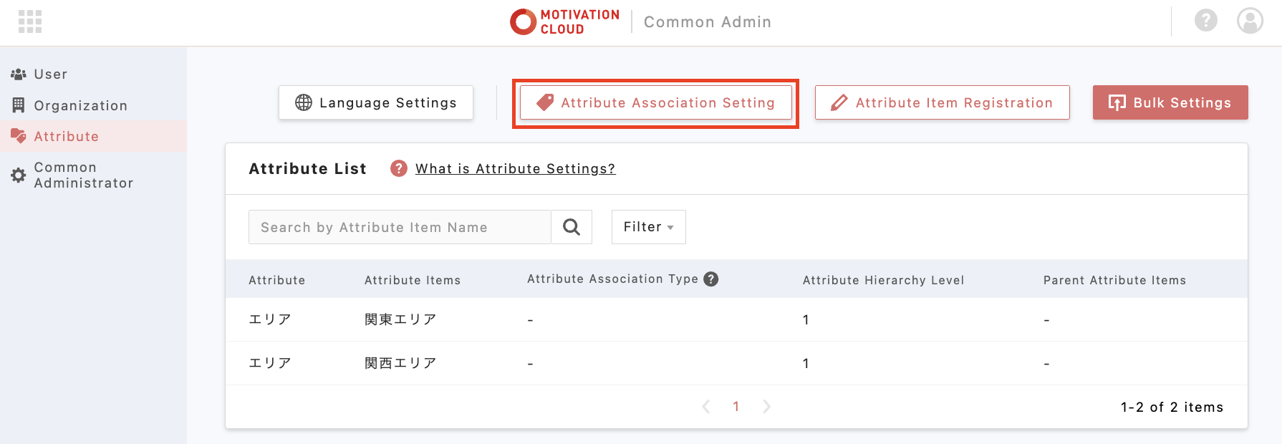Open the app grid launcher icon
The height and width of the screenshot is (444, 1282).
point(29,21)
